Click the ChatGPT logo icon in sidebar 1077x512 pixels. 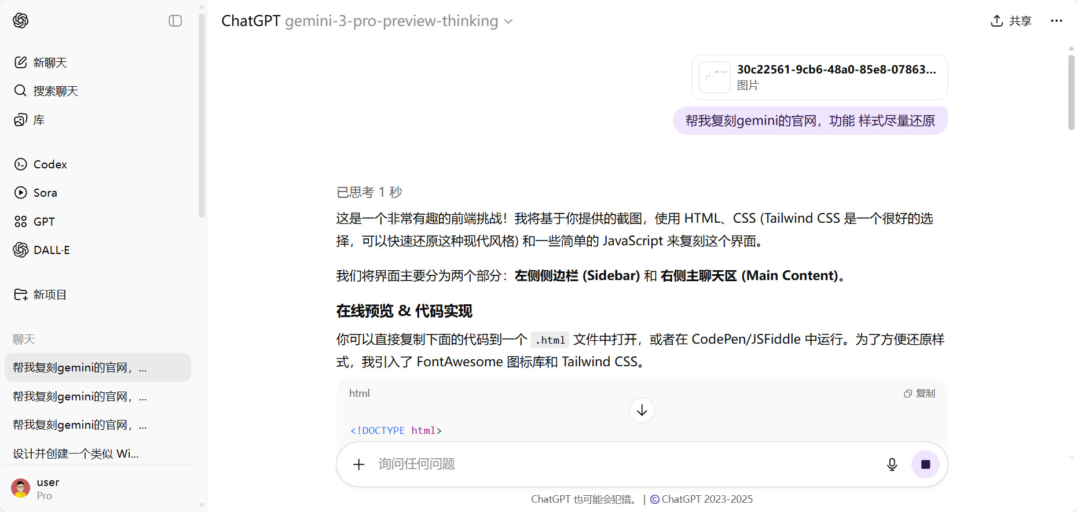[21, 21]
